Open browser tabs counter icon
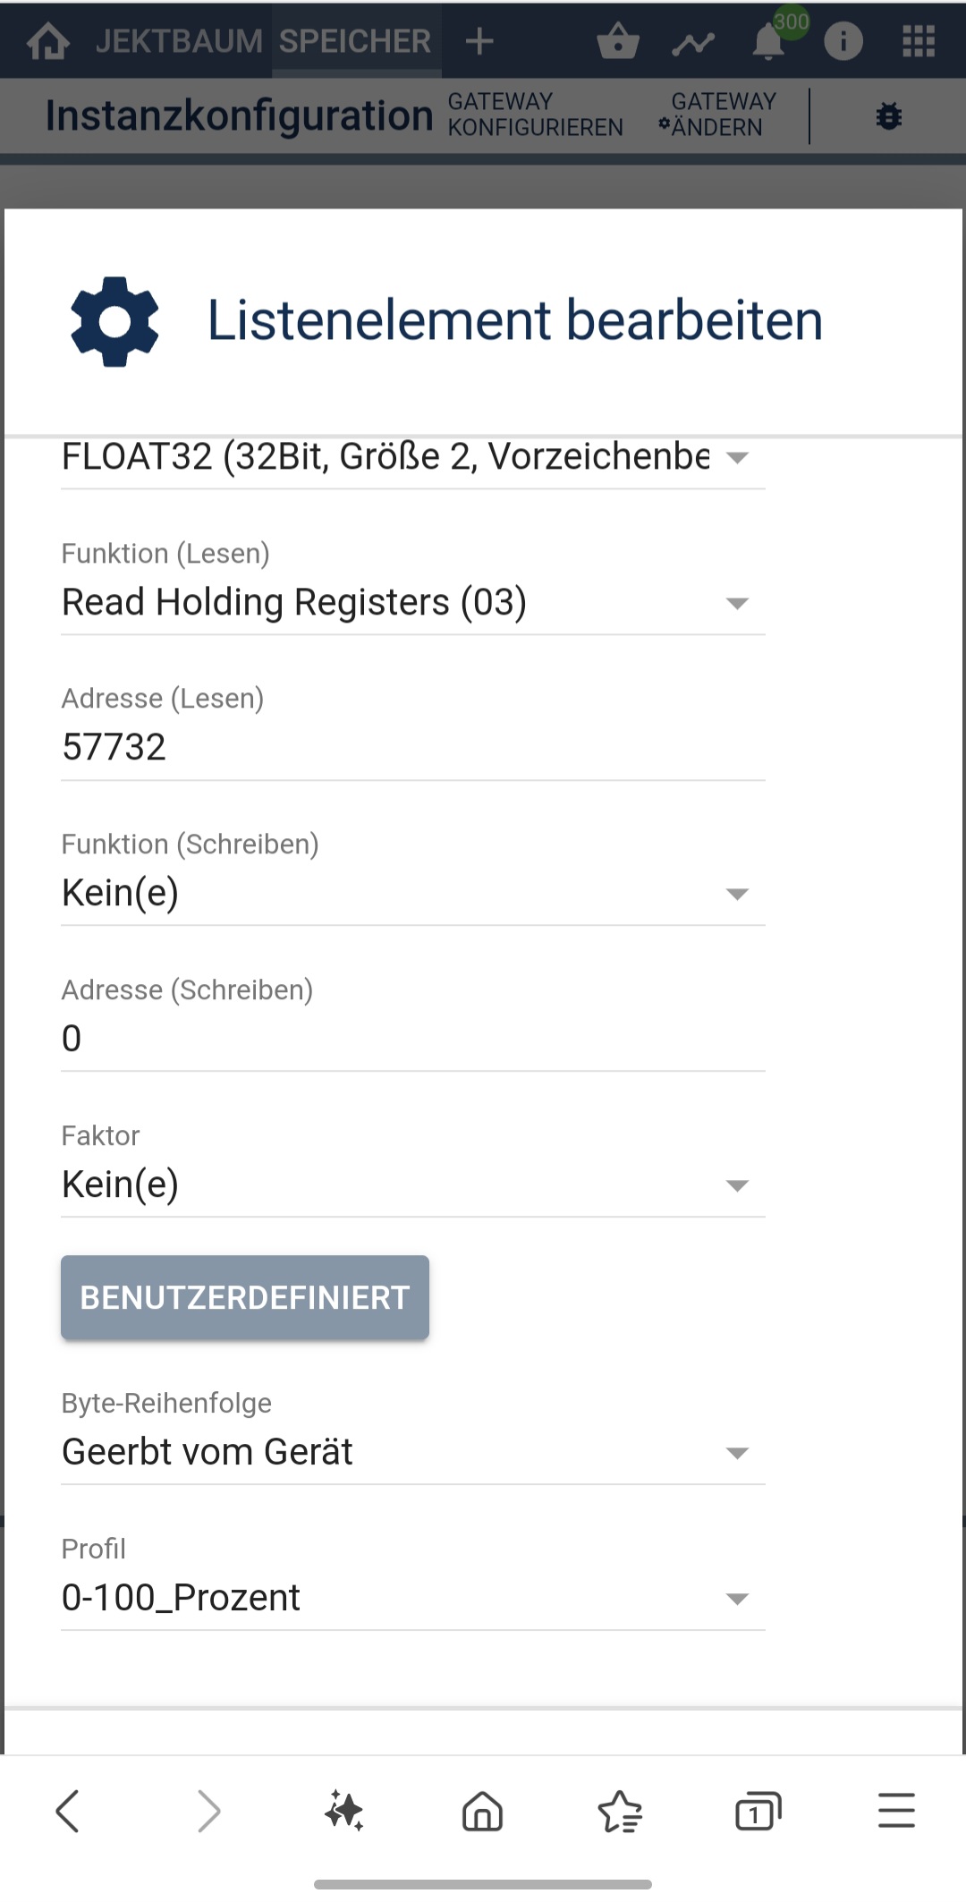The height and width of the screenshot is (1902, 966). pyautogui.click(x=758, y=1811)
